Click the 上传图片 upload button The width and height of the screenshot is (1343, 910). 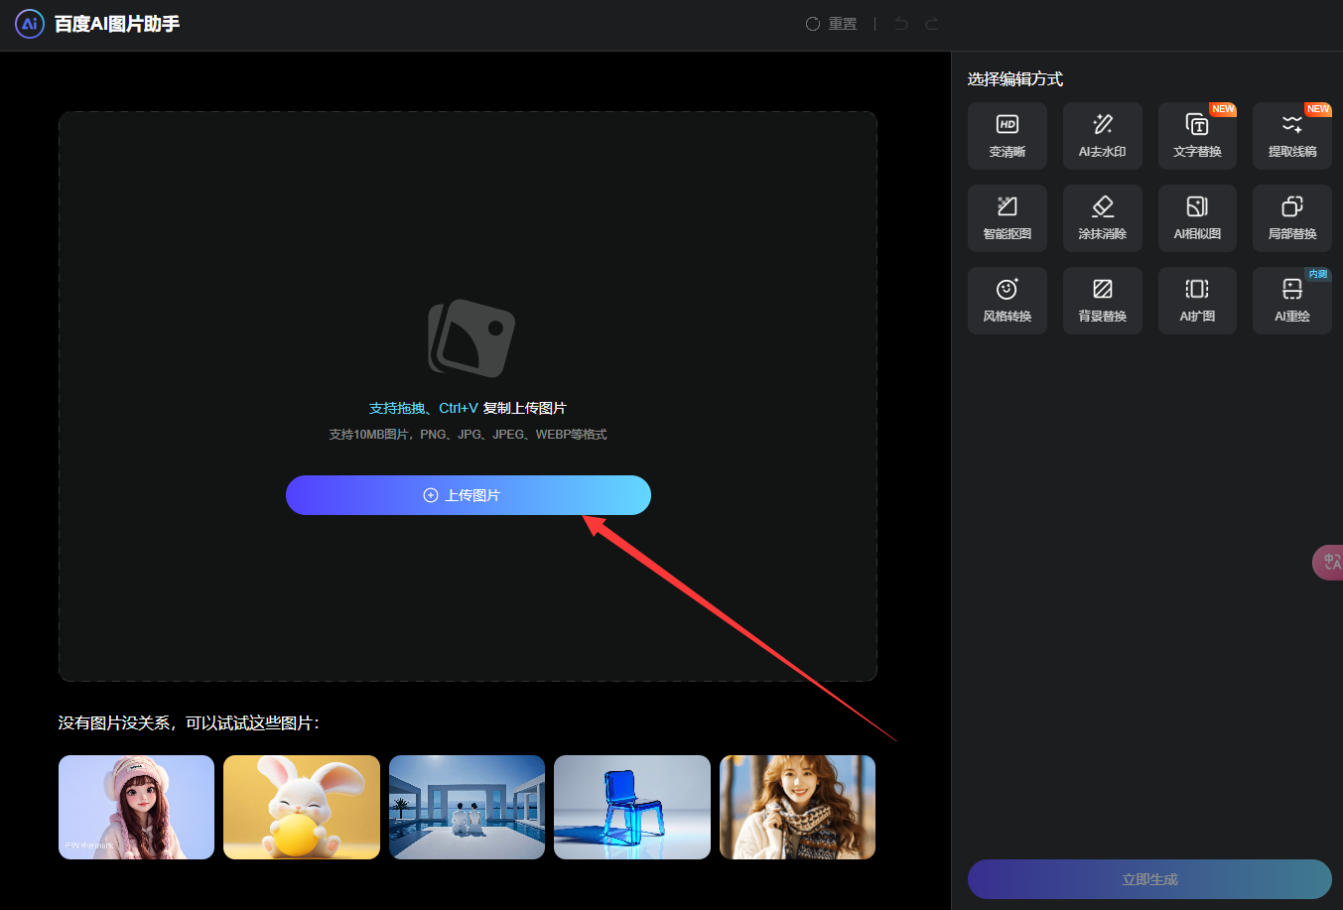click(469, 495)
